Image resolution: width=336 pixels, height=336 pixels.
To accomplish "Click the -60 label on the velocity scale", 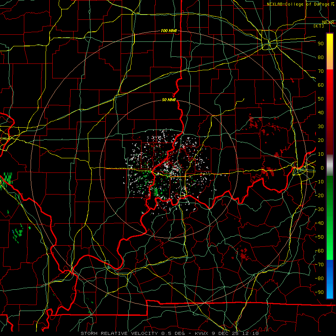I will click(320, 251).
